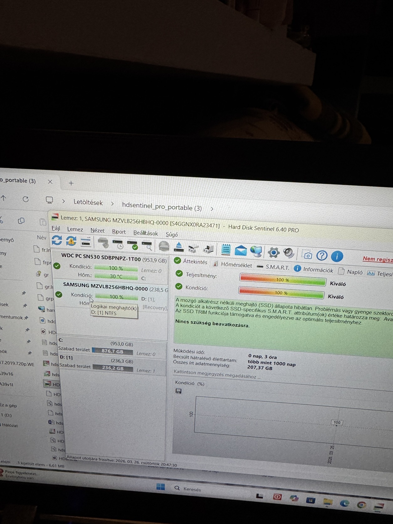Open settings with the blue gear icon
The height and width of the screenshot is (524, 393).
pyautogui.click(x=274, y=253)
